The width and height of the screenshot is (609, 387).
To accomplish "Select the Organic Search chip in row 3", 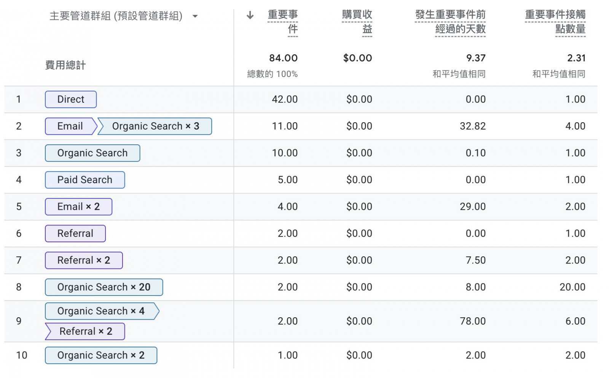I will (92, 153).
